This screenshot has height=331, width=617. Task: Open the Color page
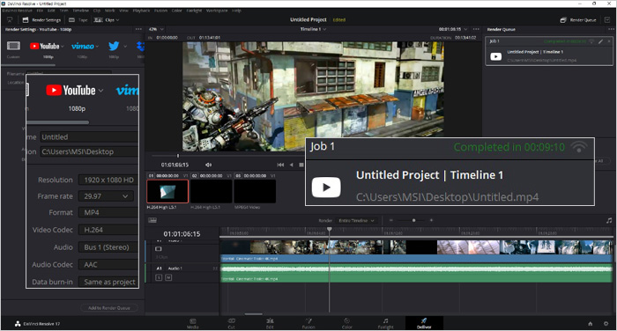tap(346, 324)
